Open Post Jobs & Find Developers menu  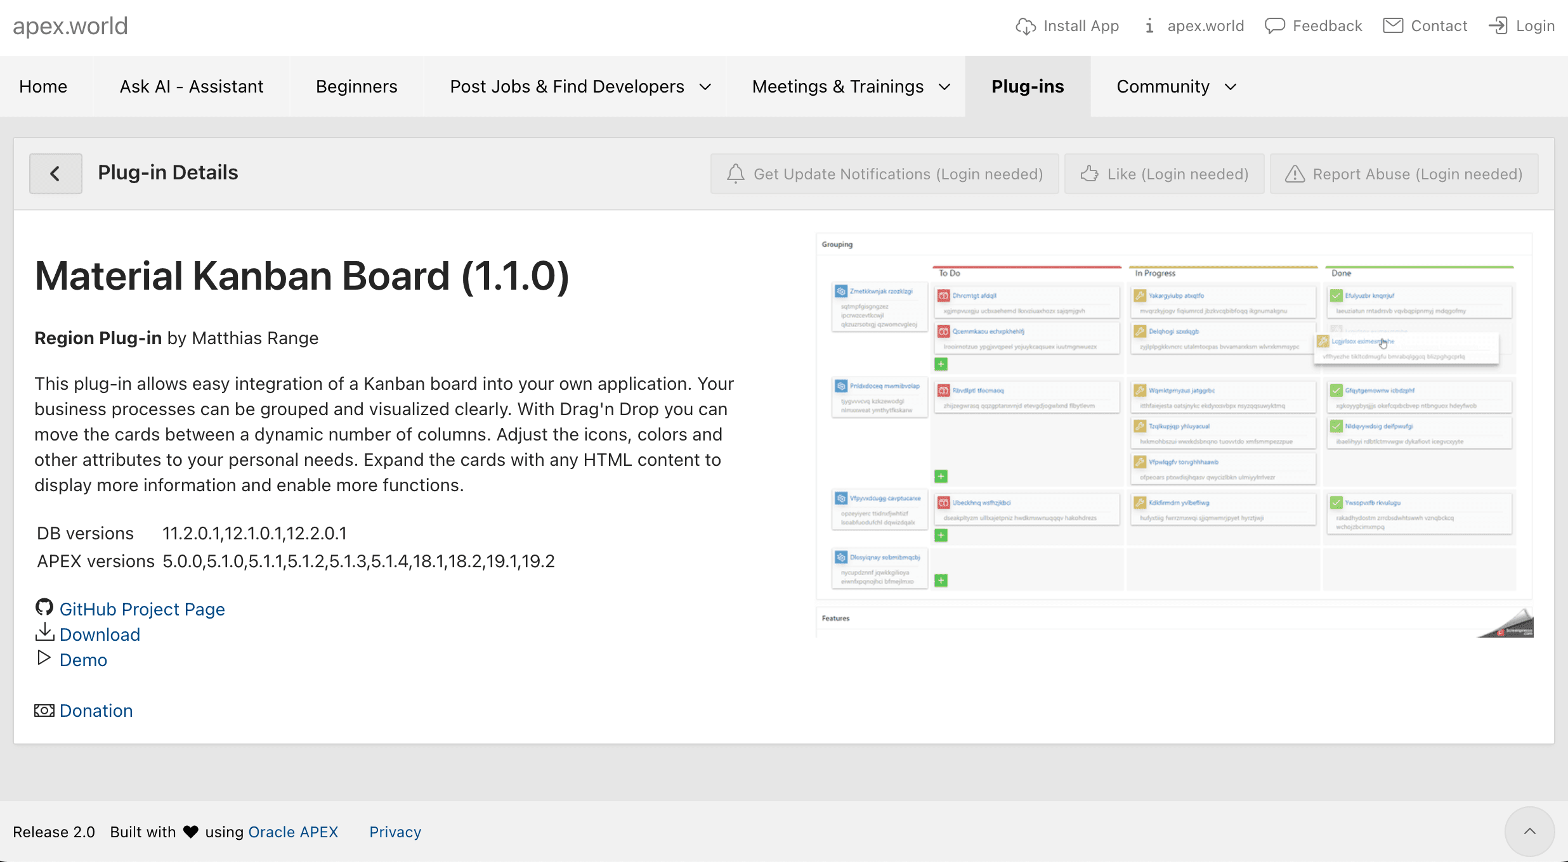(x=567, y=86)
